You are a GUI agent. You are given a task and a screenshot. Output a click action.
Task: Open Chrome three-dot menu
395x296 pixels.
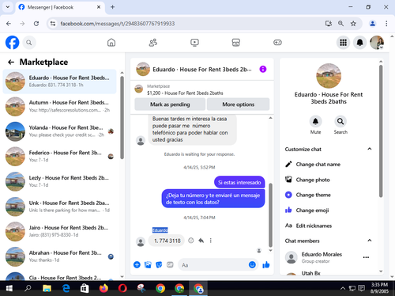[386, 24]
